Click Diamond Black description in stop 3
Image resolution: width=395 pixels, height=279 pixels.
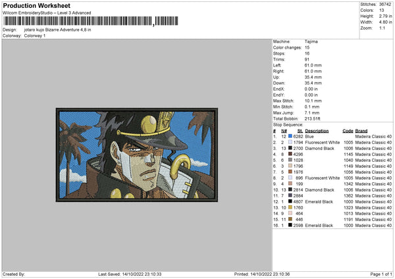click(x=319, y=148)
